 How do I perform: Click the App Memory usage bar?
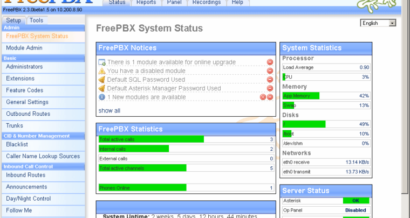pos(301,96)
